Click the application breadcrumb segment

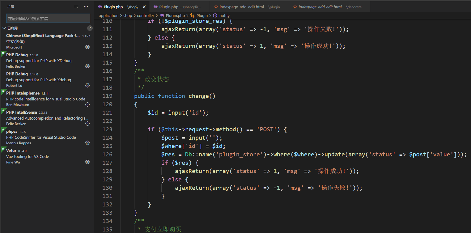point(108,15)
